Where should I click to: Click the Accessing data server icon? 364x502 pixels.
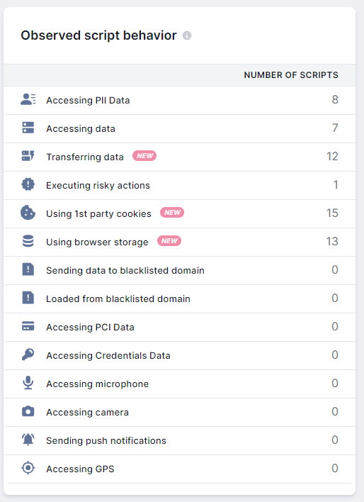tap(28, 128)
